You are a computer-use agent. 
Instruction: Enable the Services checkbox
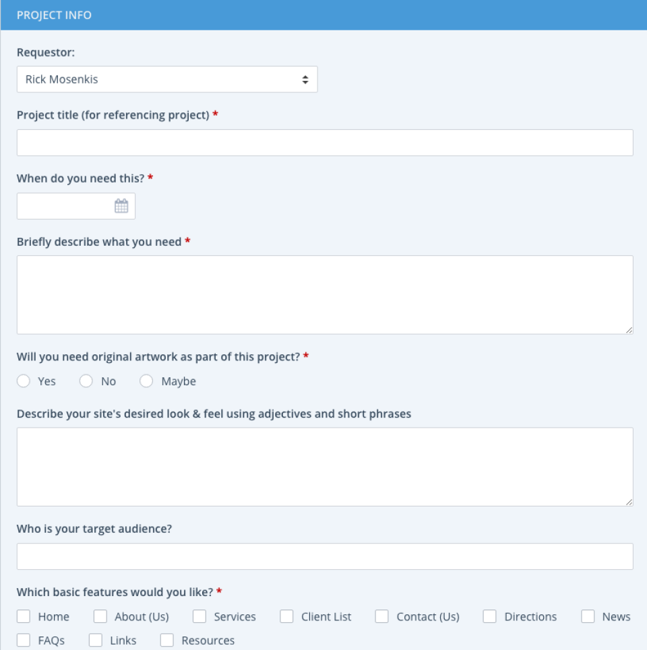click(199, 616)
